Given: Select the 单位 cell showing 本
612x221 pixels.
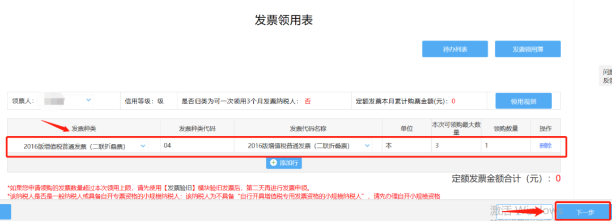Looking at the screenshot, I should coord(407,146).
